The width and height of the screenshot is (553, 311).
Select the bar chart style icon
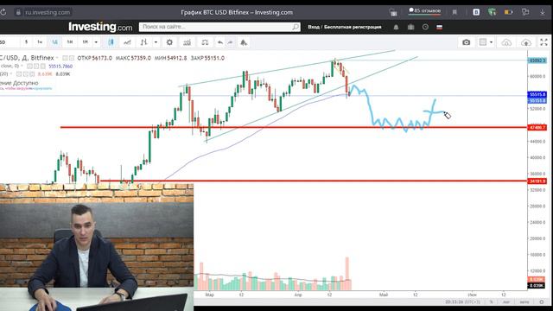pyautogui.click(x=143, y=42)
